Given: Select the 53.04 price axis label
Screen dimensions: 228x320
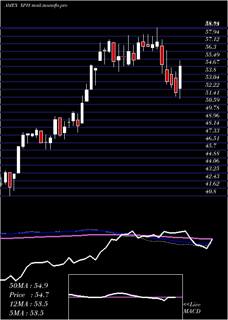Looking at the screenshot, I should (212, 77).
